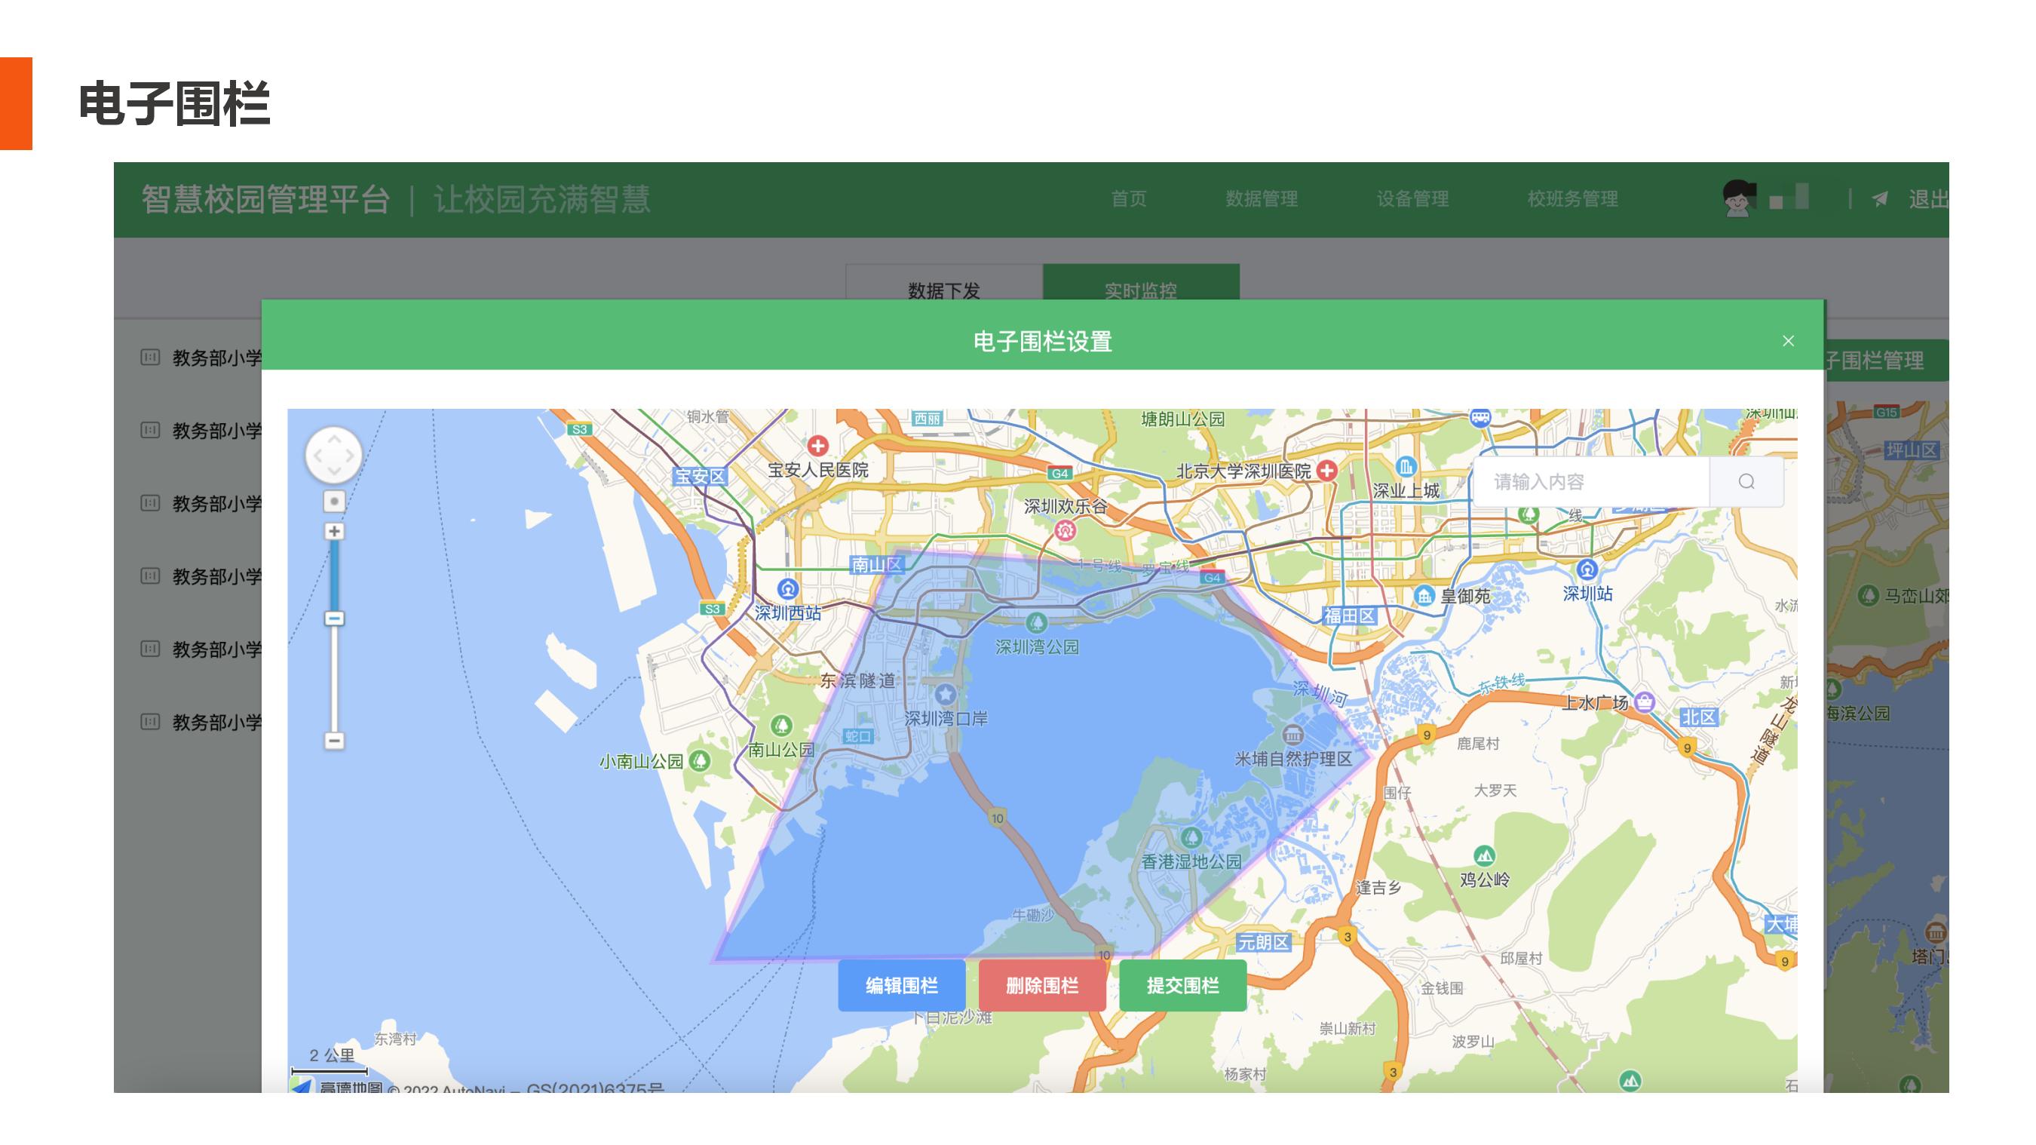
Task: Click the 深圳欢乐谷 map marker icon
Action: click(x=1066, y=530)
